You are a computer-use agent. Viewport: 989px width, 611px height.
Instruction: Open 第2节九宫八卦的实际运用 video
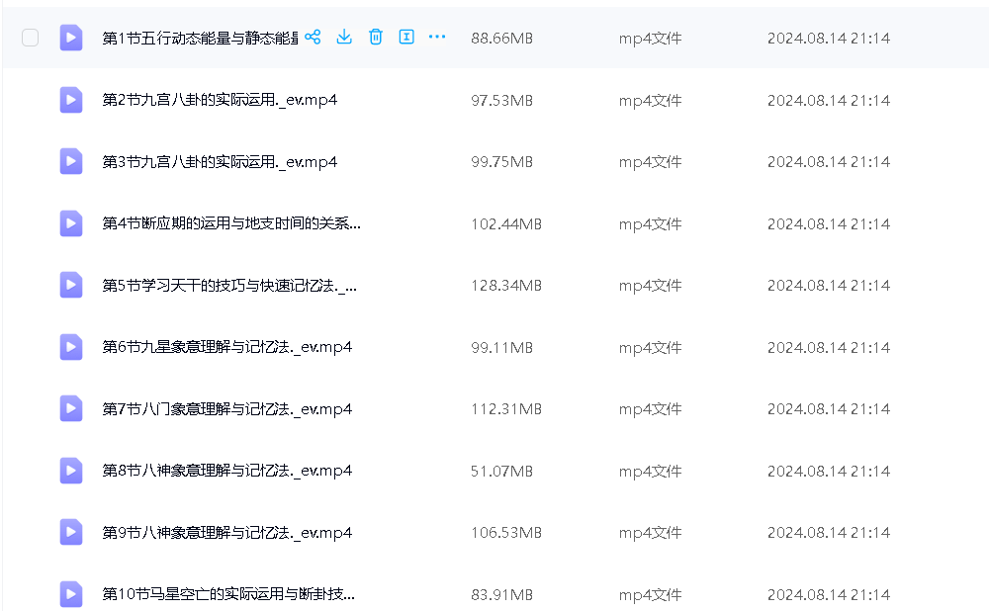pyautogui.click(x=220, y=100)
